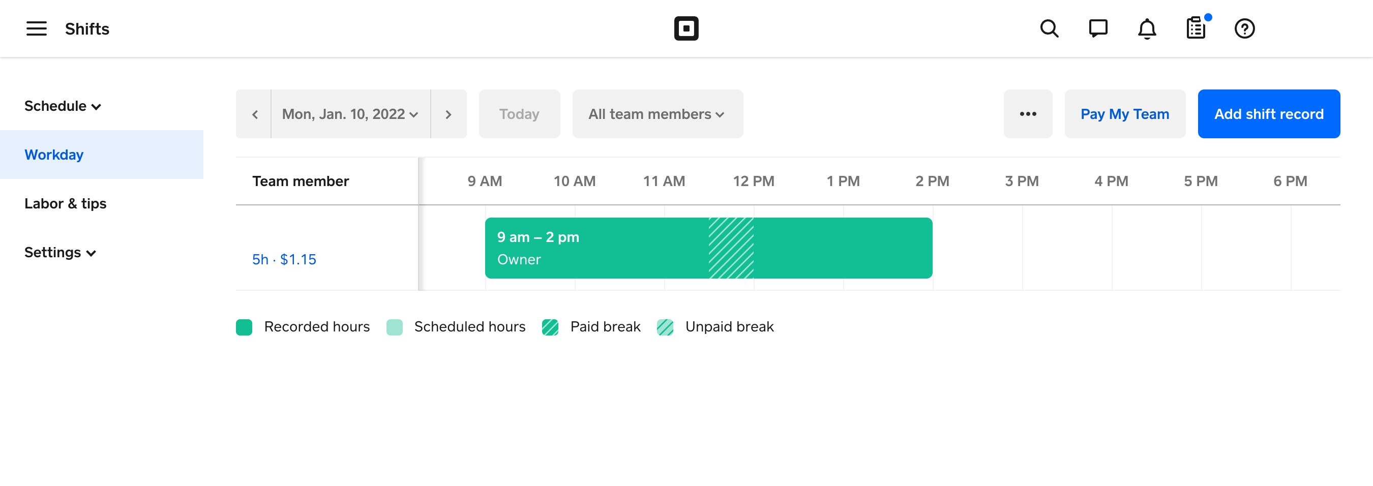The height and width of the screenshot is (486, 1373).
Task: Open the search icon
Action: click(x=1049, y=29)
